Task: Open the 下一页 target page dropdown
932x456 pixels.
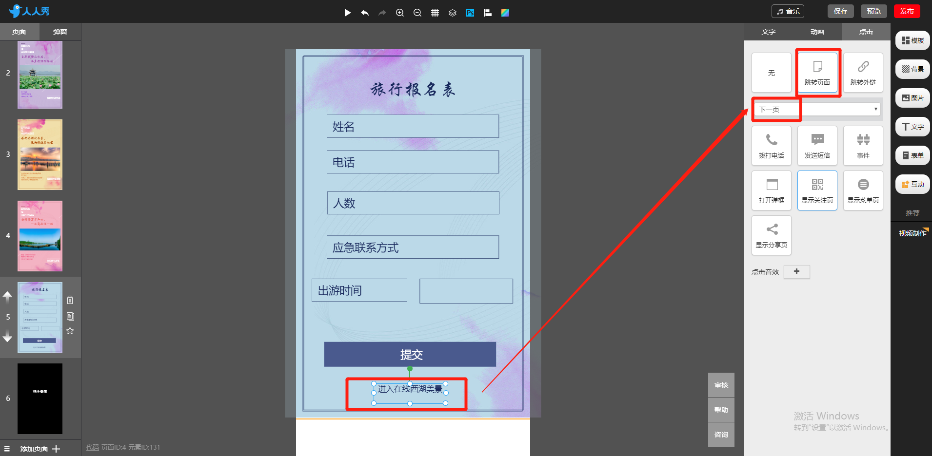Action: (817, 109)
